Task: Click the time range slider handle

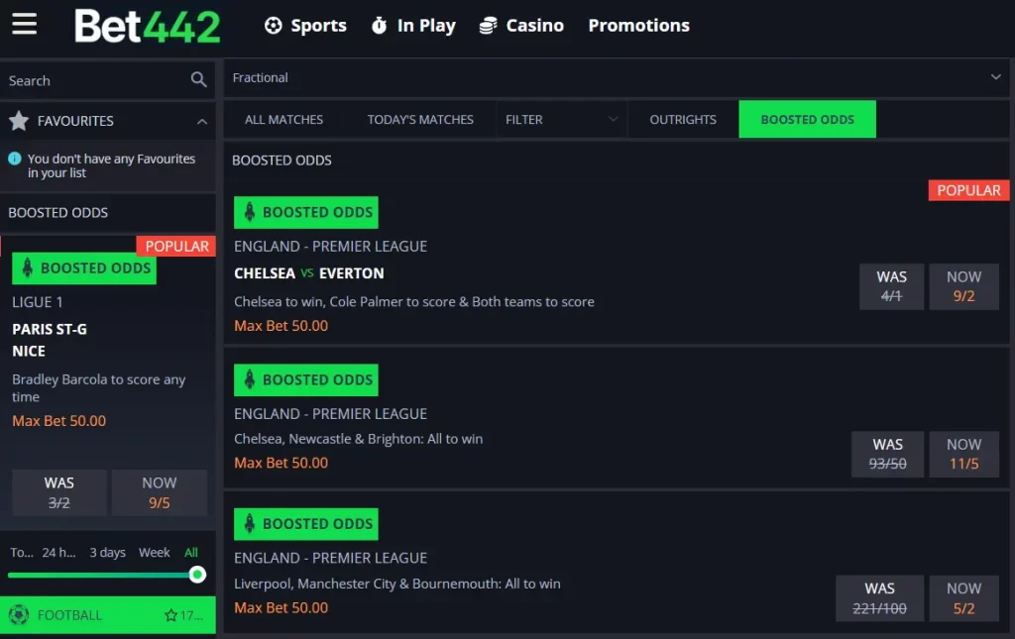Action: click(197, 575)
